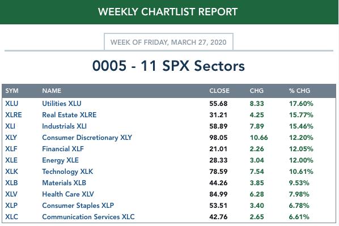
Task: Open the Real Estate XLRE chart link
Action: tap(69, 115)
